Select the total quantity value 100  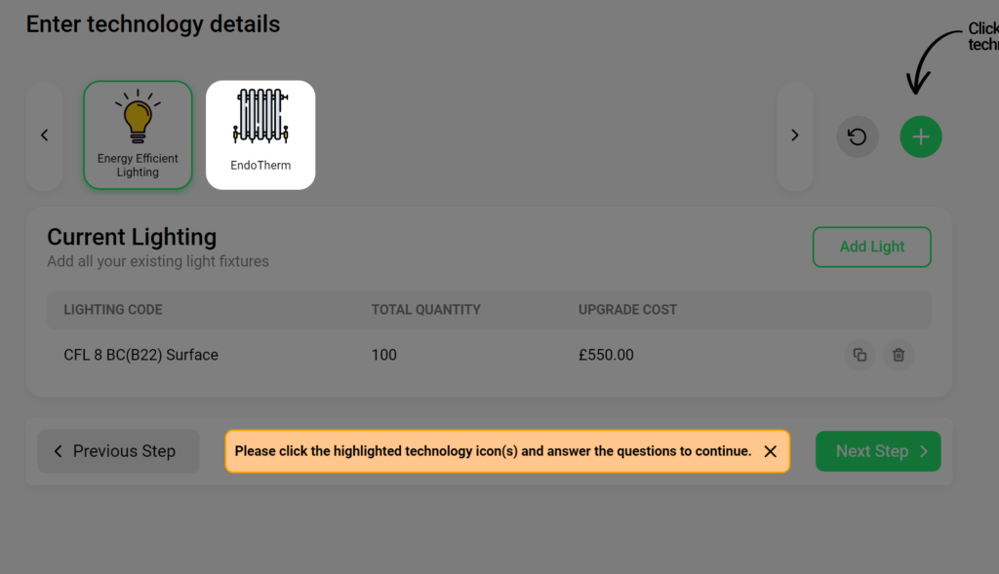(x=384, y=355)
